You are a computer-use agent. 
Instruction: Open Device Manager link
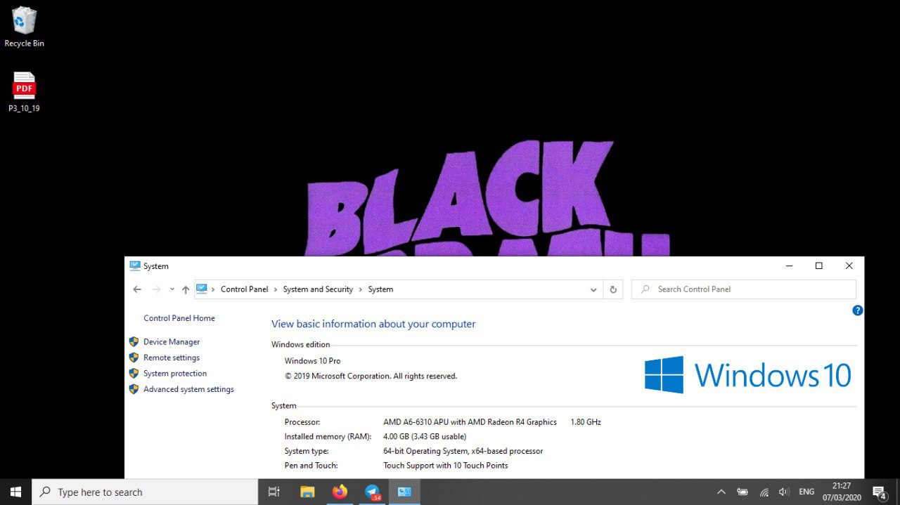point(172,342)
